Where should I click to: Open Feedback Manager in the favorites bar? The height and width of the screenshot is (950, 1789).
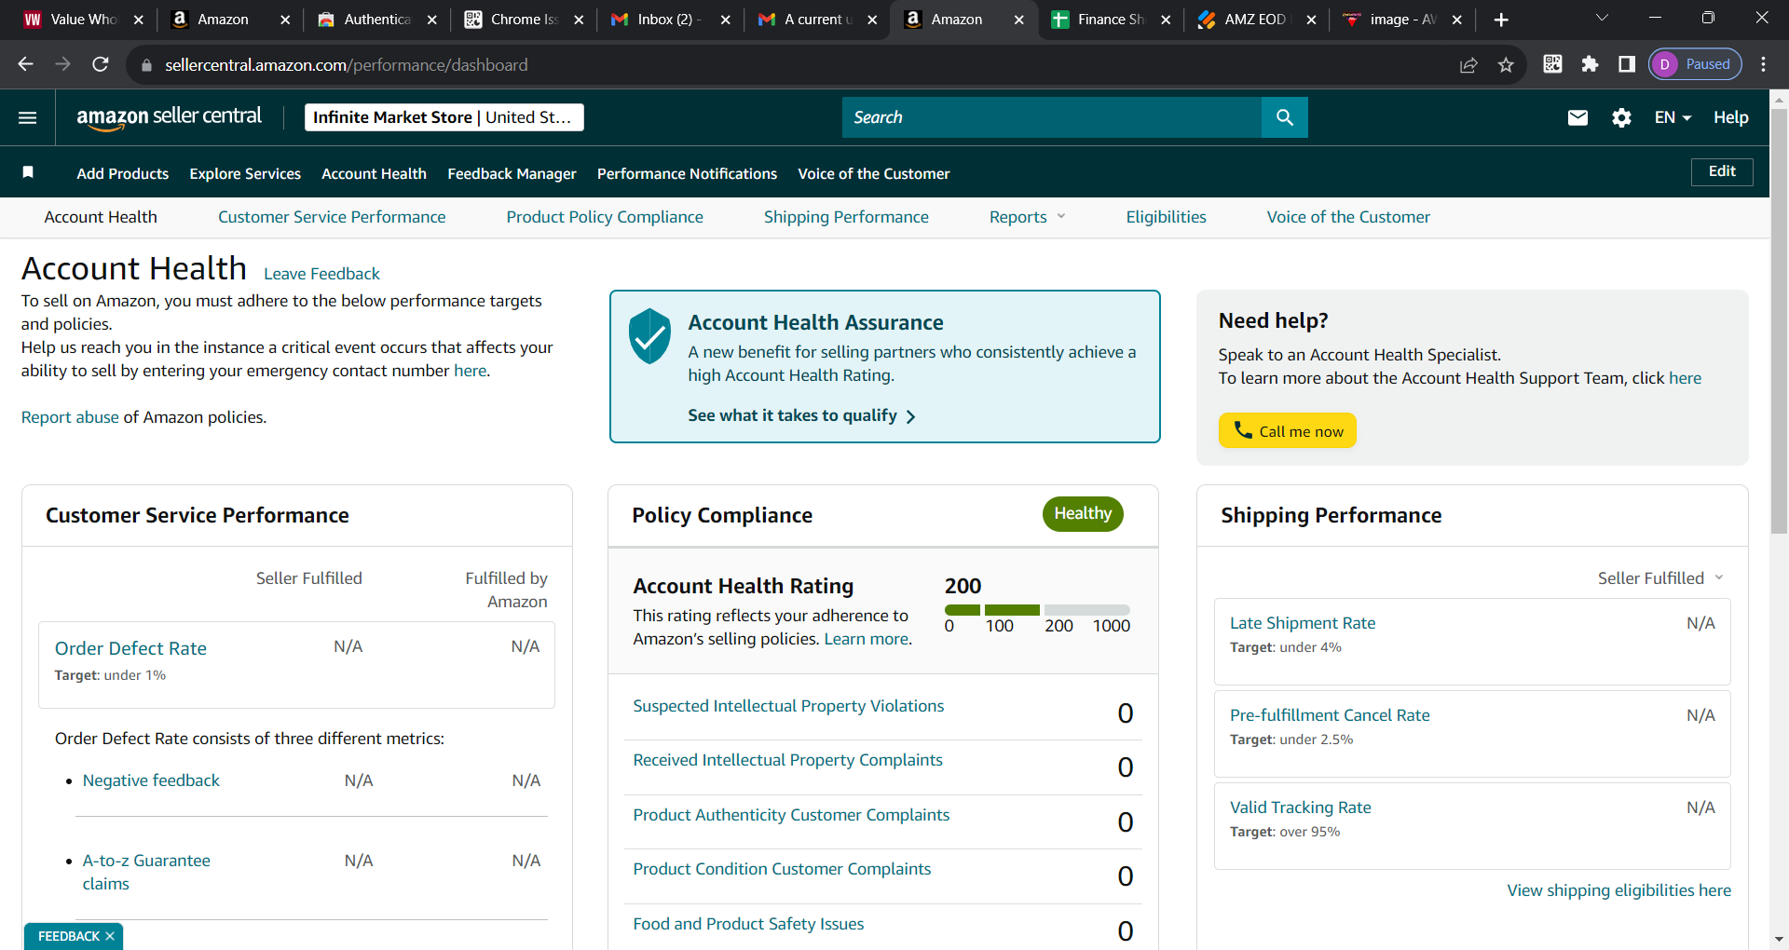click(512, 173)
